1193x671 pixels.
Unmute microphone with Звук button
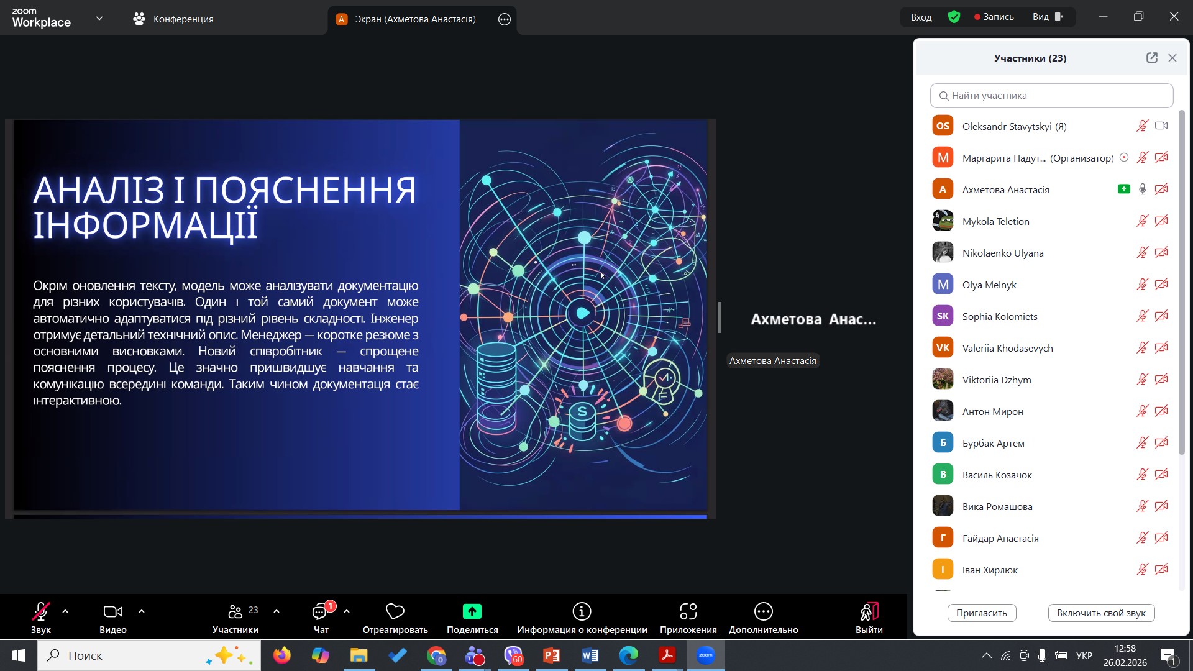click(41, 613)
